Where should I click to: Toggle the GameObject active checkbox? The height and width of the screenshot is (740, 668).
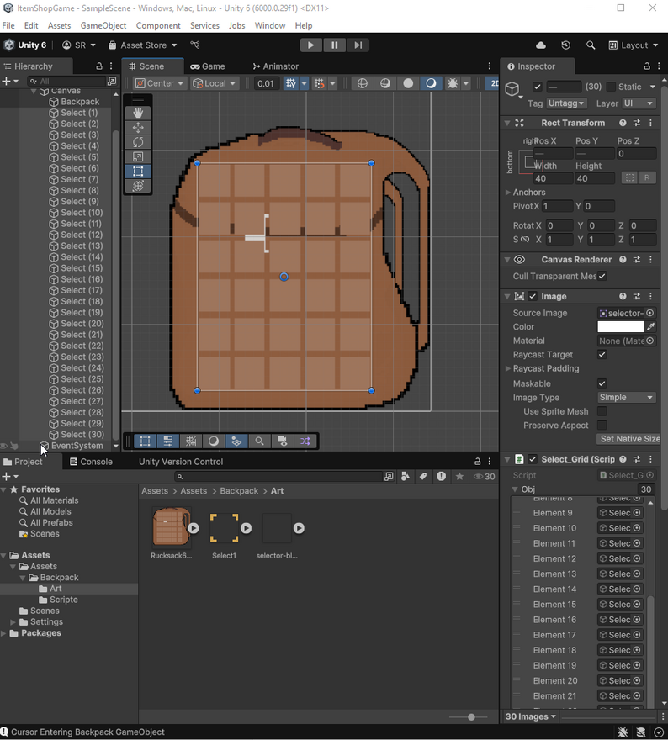click(537, 87)
